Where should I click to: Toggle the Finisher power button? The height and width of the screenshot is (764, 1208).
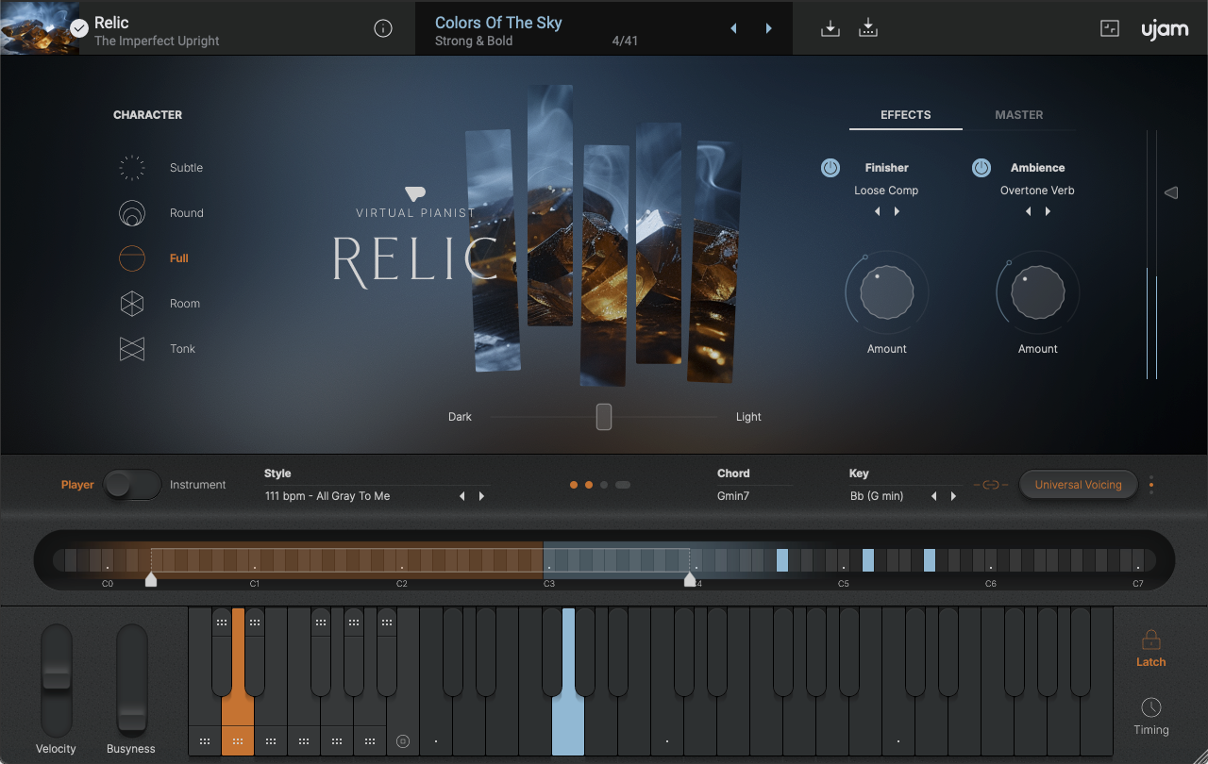click(830, 168)
